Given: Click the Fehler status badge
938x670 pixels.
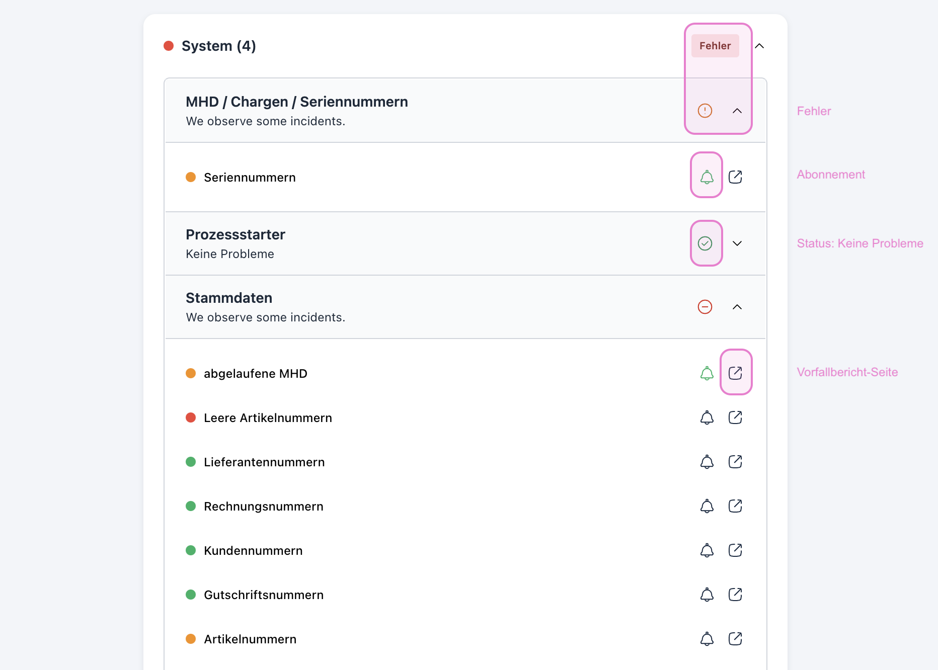Looking at the screenshot, I should (715, 46).
